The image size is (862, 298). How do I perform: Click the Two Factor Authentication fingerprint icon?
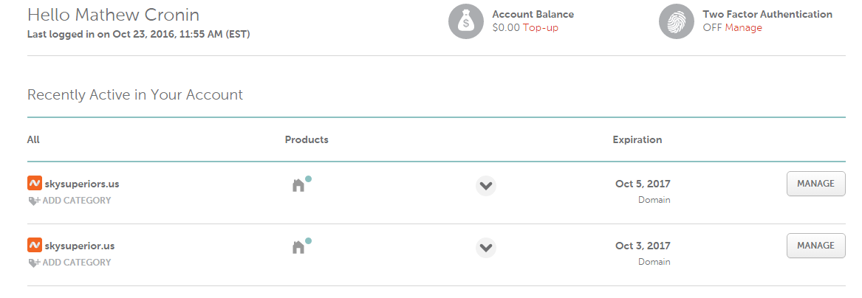tap(676, 21)
